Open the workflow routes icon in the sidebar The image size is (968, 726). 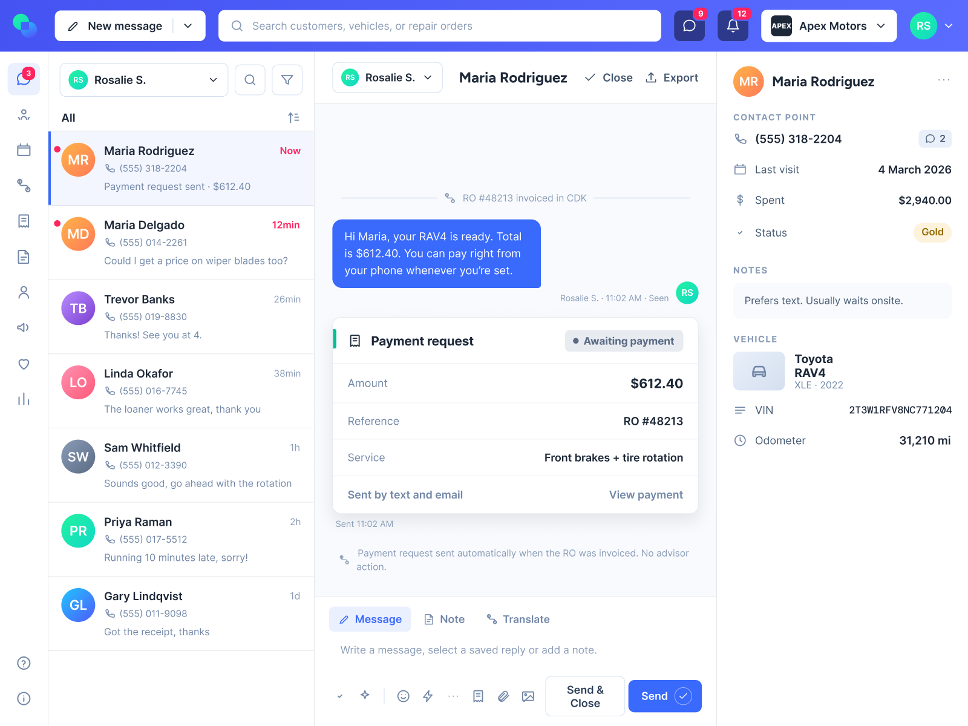pos(24,186)
